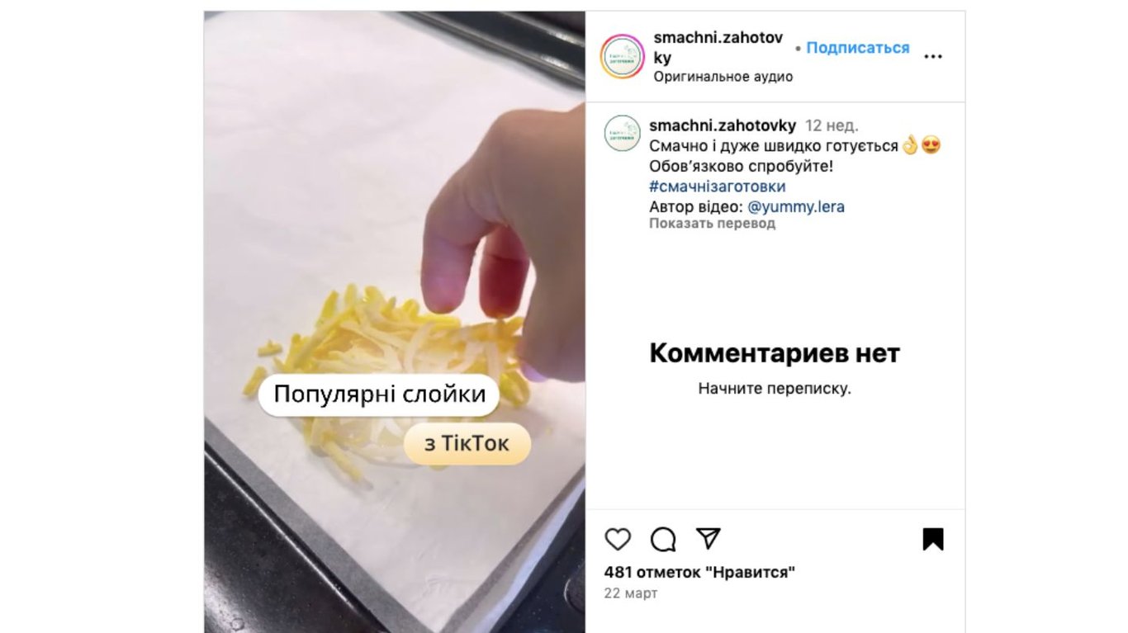The height and width of the screenshot is (633, 1128).
Task: Open the @yummy.lera mention
Action: coord(796,207)
